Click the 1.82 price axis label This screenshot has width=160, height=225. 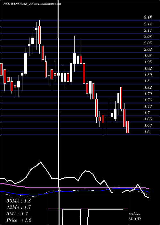click(148, 87)
